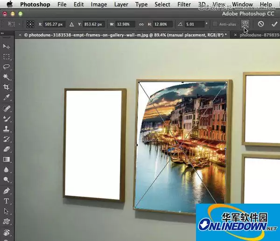Screen dimensions: 280x241
Task: Open the File menu
Action: pyautogui.click(x=62, y=4)
